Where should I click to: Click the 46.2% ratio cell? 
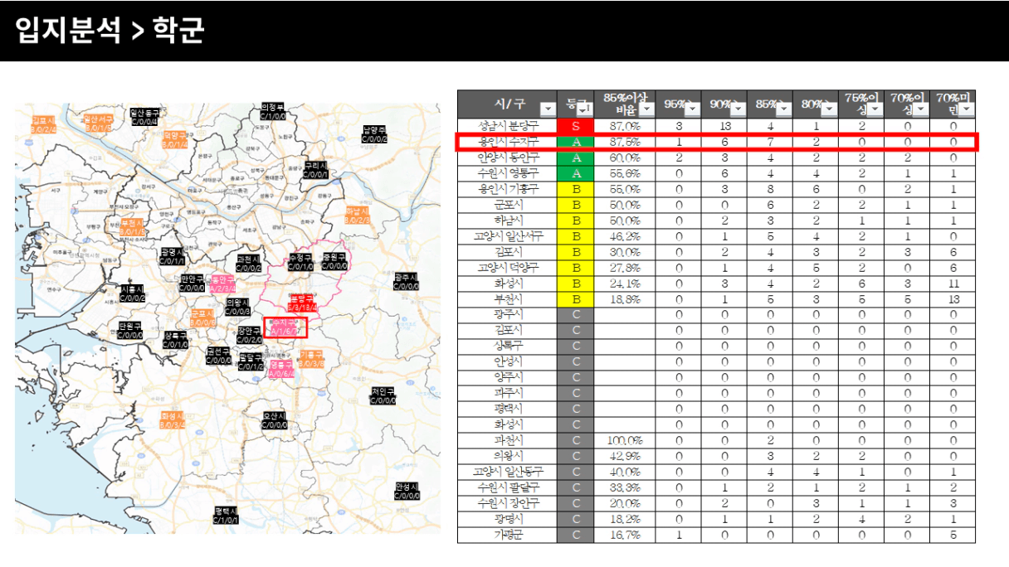coord(625,236)
